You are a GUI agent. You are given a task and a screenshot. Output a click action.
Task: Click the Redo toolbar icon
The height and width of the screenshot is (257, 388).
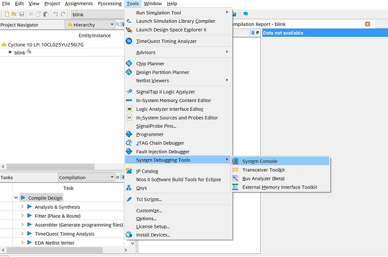pos(63,14)
